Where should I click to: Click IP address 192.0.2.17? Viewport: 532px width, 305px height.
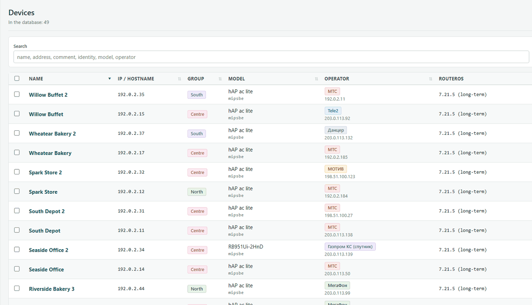(131, 153)
